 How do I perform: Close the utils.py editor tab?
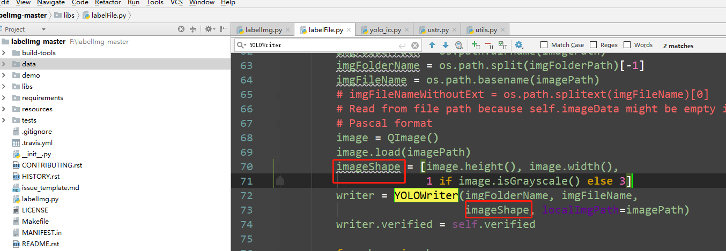[502, 31]
